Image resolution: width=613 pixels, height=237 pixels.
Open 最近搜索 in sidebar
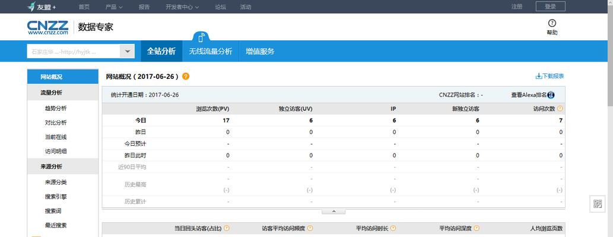click(x=56, y=225)
